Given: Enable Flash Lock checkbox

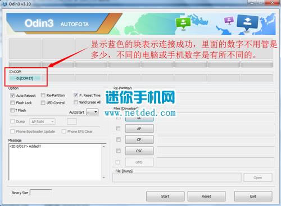Looking at the screenshot, I should click(x=12, y=103).
